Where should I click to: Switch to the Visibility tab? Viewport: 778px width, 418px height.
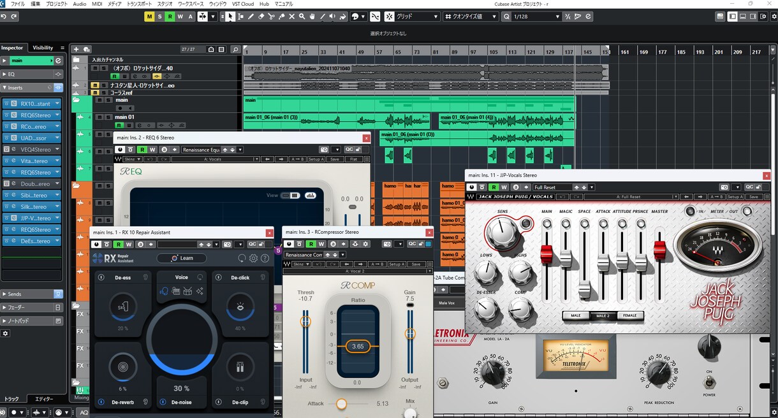coord(43,48)
